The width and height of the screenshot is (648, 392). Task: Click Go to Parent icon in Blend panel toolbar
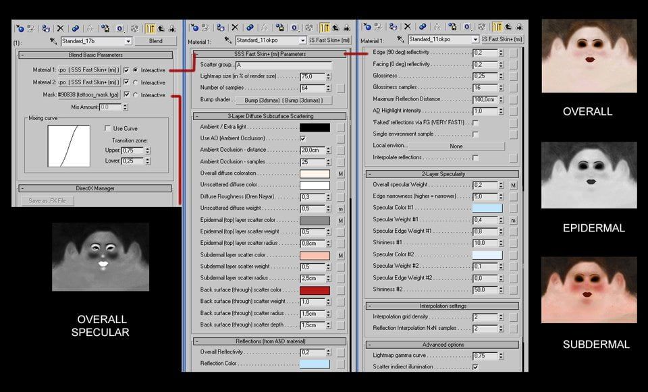pyautogui.click(x=161, y=28)
